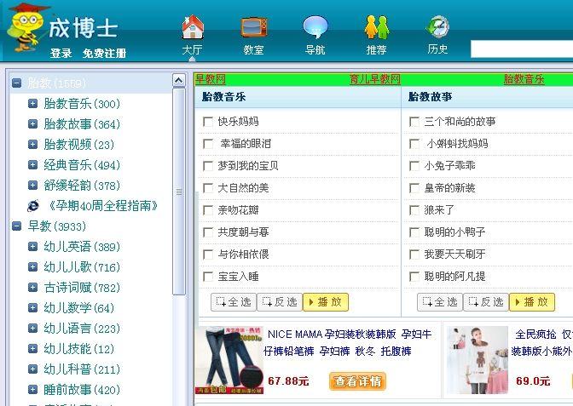Open the 推荐 people icon
Screen dimensions: 573x406
[376, 27]
